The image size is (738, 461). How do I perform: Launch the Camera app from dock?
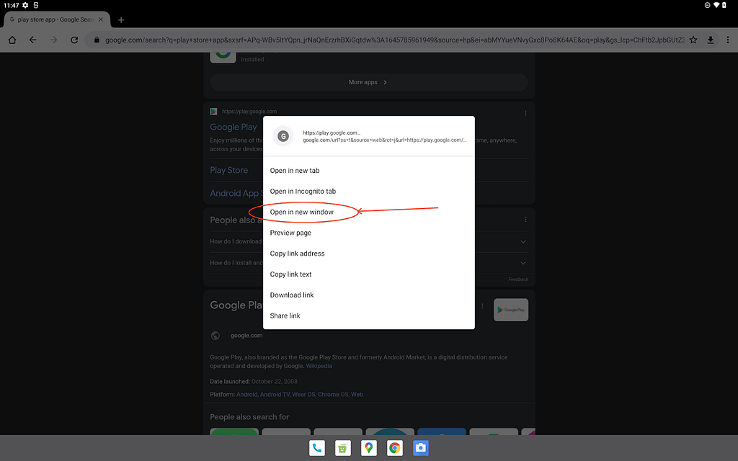tap(420, 448)
